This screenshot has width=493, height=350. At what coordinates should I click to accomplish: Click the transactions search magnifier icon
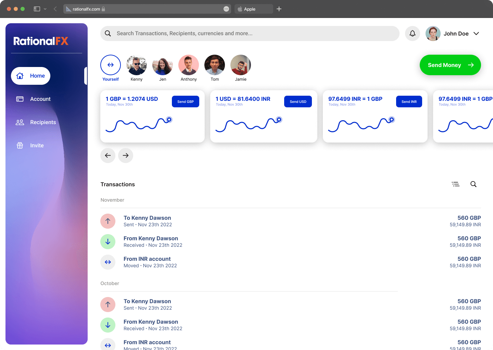473,184
